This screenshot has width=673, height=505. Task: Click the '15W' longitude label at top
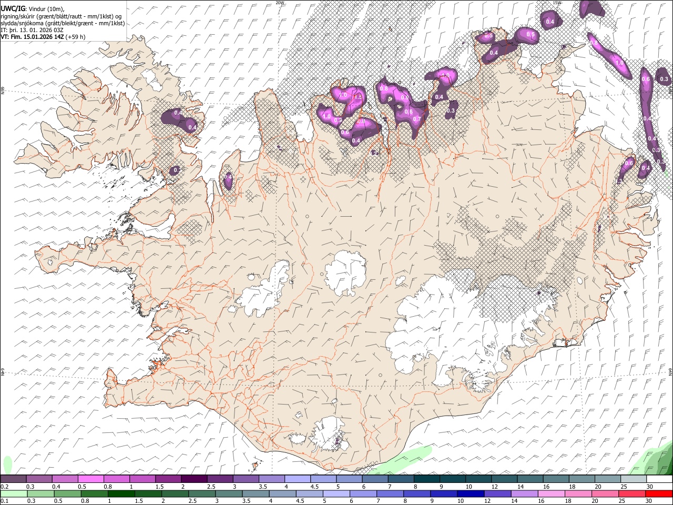click(557, 3)
